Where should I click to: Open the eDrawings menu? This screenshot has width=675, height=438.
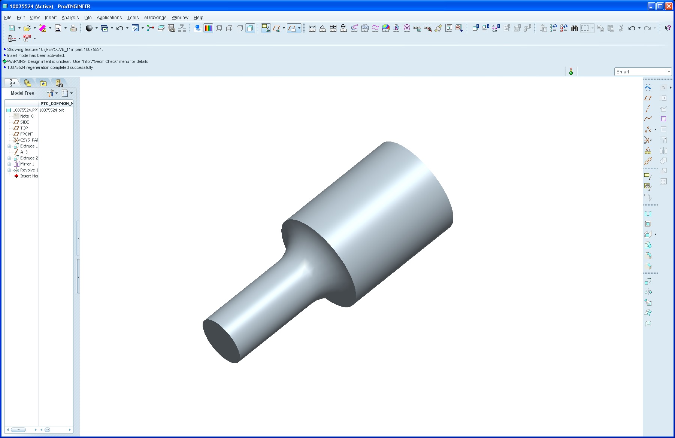[155, 18]
